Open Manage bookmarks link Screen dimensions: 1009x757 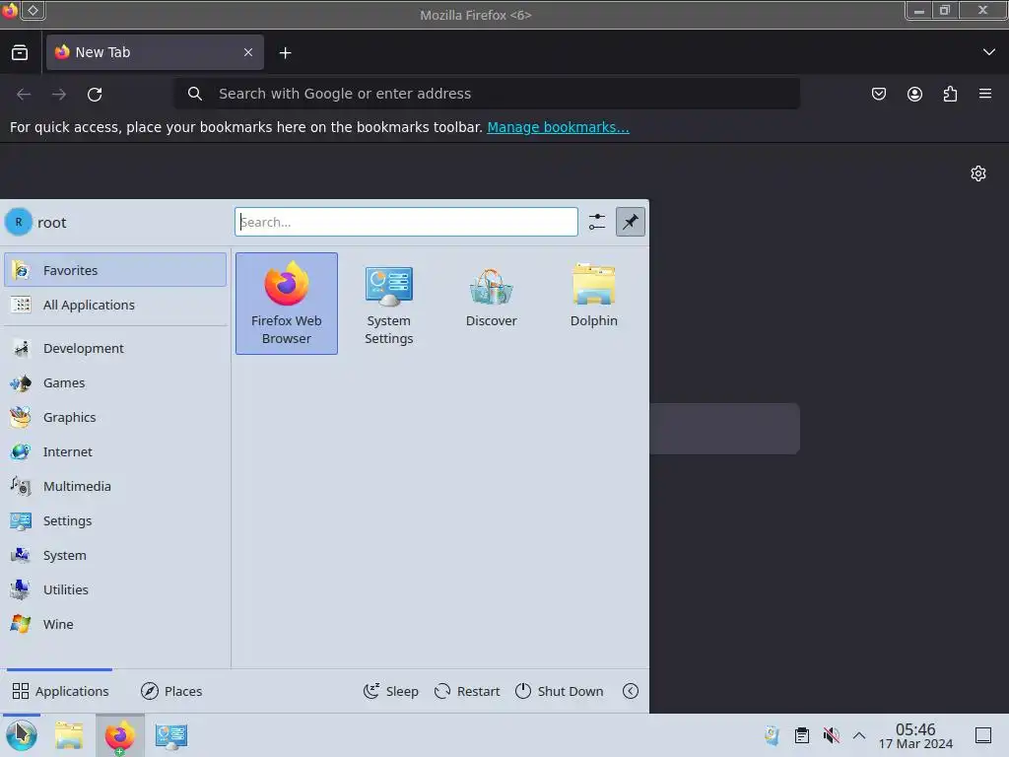[x=558, y=127]
